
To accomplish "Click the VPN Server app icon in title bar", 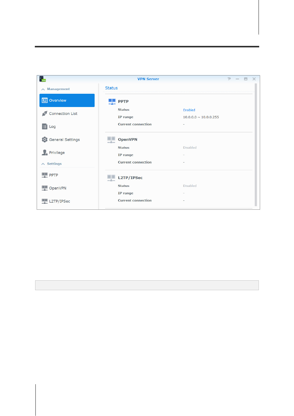I will [43, 79].
